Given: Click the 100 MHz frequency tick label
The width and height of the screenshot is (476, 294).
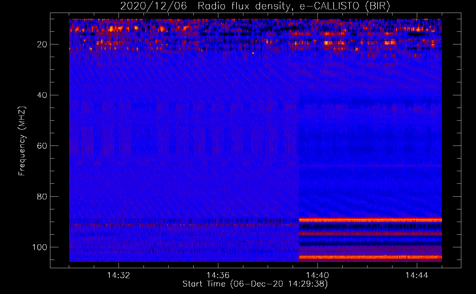Looking at the screenshot, I should click(39, 247).
